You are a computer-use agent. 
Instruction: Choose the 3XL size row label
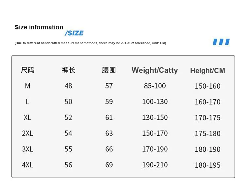coord(27,149)
